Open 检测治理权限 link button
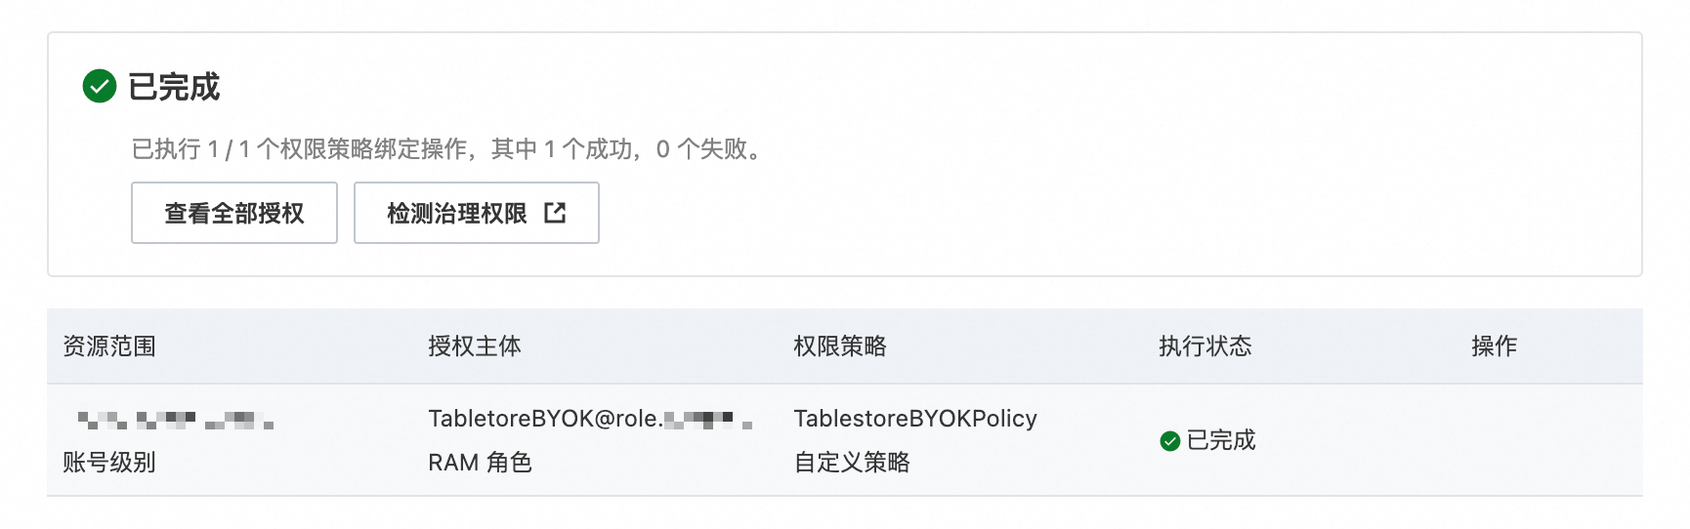This screenshot has width=1690, height=529. [x=477, y=213]
